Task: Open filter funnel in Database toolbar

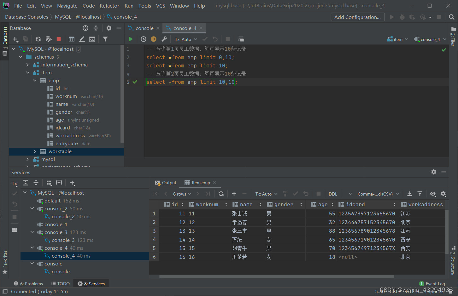Action: [105, 39]
